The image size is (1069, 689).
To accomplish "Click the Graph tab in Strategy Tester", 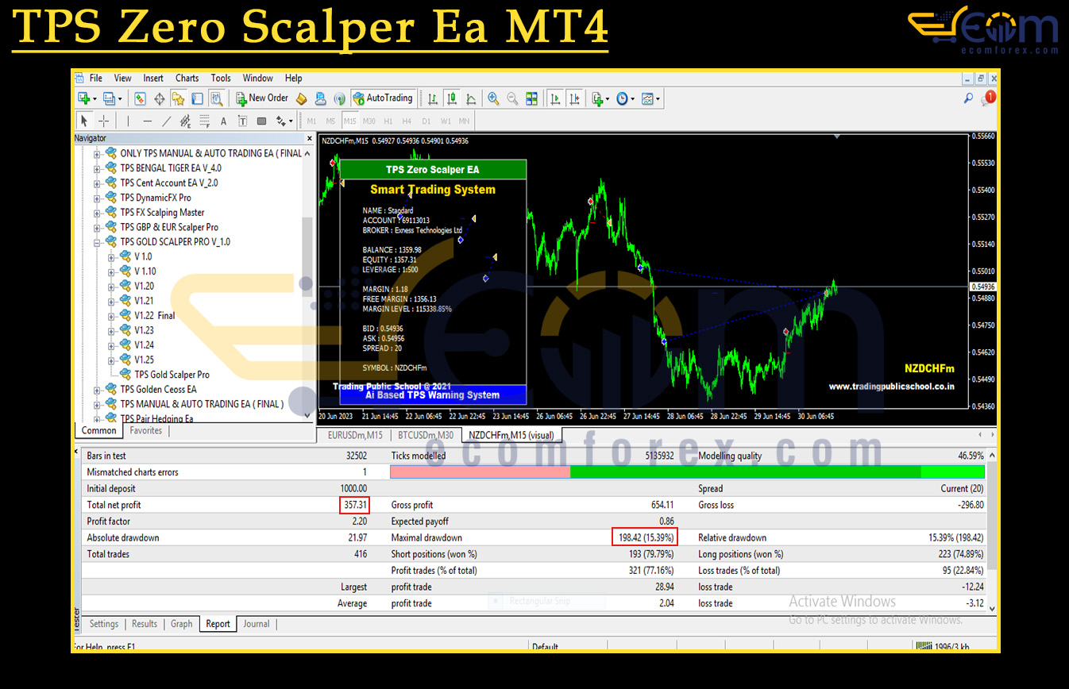I will (181, 624).
